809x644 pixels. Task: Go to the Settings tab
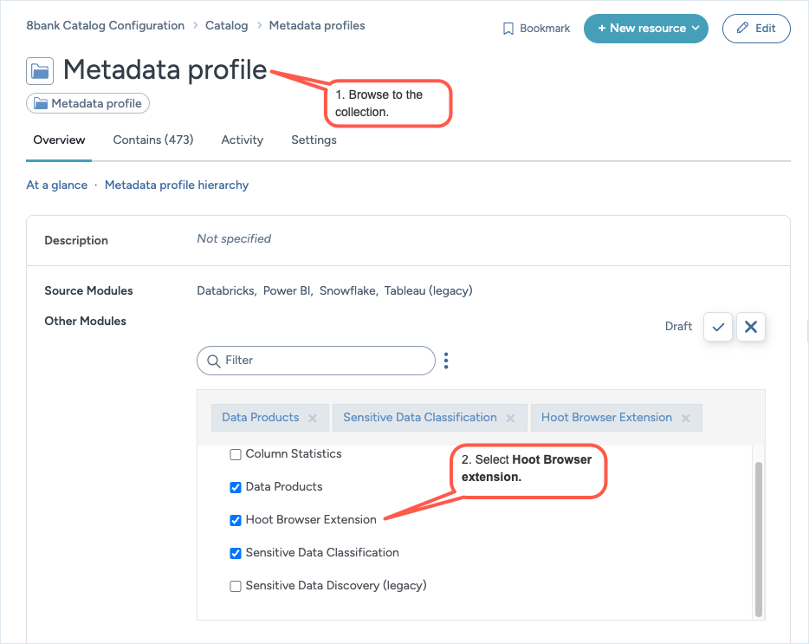pos(314,140)
